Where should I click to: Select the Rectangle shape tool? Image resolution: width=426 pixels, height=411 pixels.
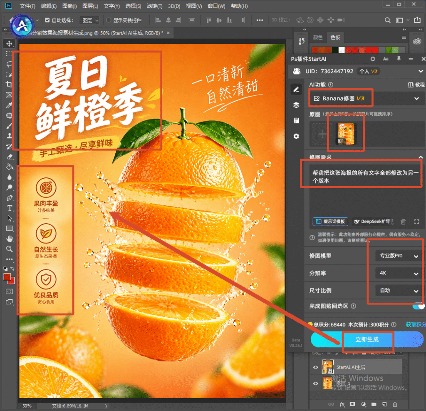tap(9, 229)
